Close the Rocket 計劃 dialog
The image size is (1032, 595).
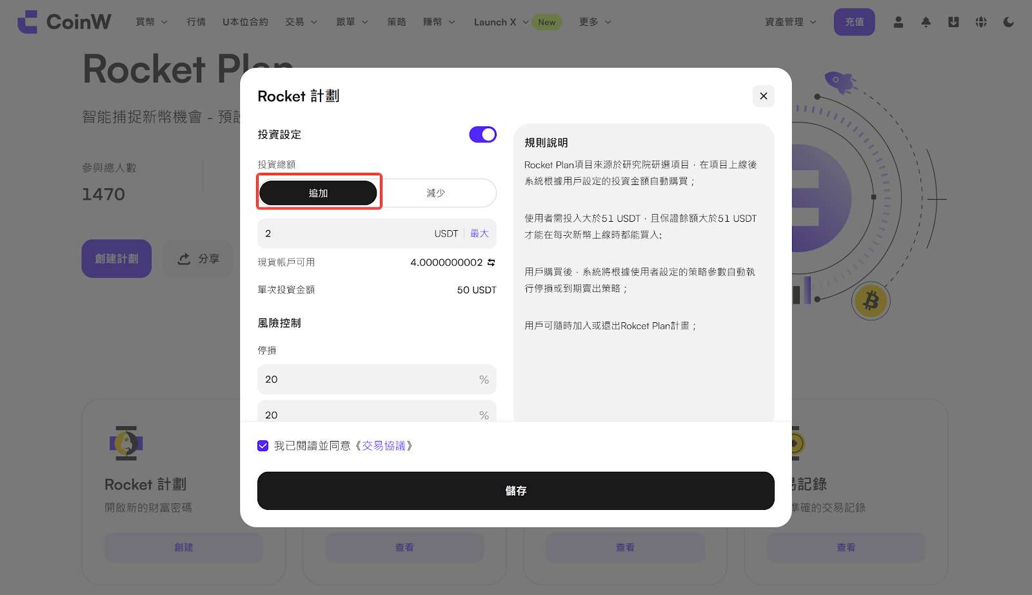tap(763, 96)
